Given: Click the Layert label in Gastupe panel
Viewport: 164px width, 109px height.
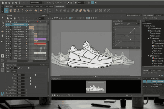Looking at the screenshot, I should pyautogui.click(x=145, y=73).
